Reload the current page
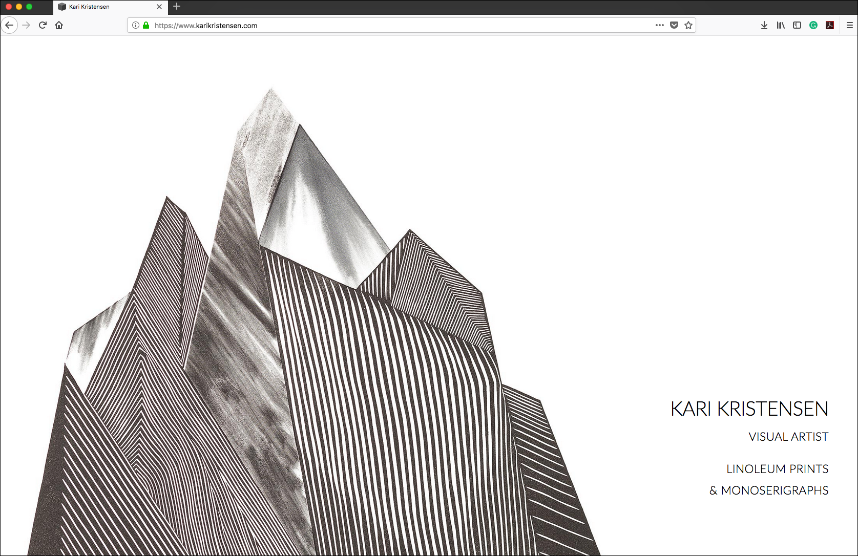Viewport: 858px width, 556px height. click(x=43, y=25)
